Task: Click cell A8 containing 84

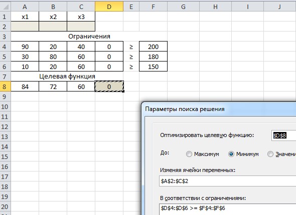Action: tap(25, 86)
